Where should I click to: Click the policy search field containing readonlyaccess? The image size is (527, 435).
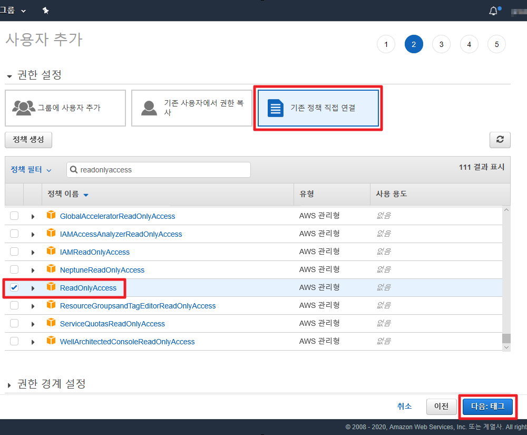tap(159, 170)
